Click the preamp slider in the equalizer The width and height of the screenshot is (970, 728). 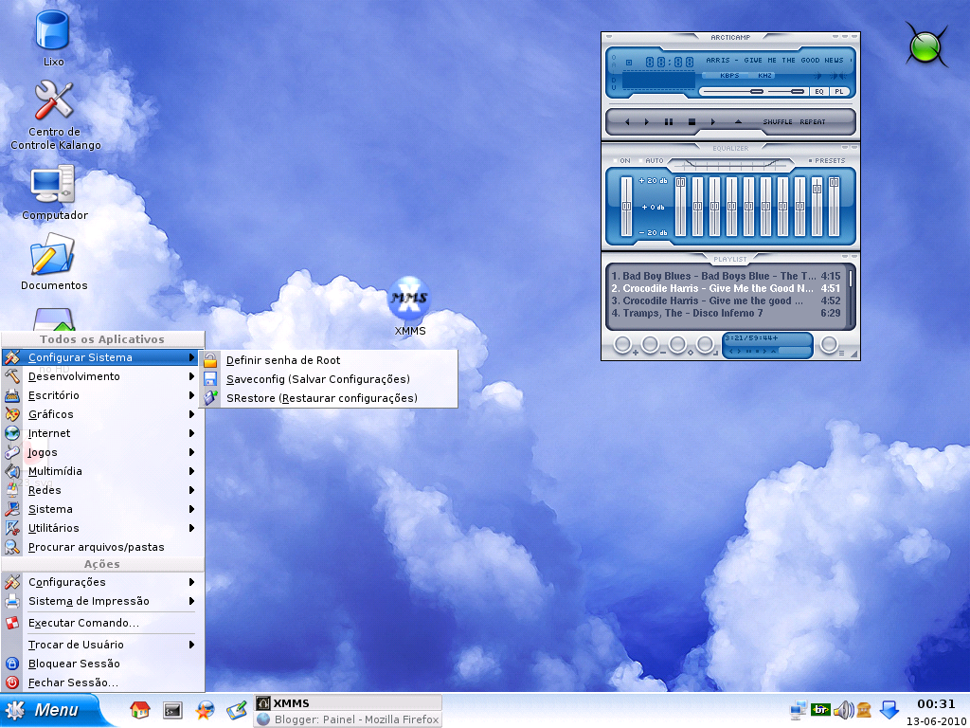[626, 204]
